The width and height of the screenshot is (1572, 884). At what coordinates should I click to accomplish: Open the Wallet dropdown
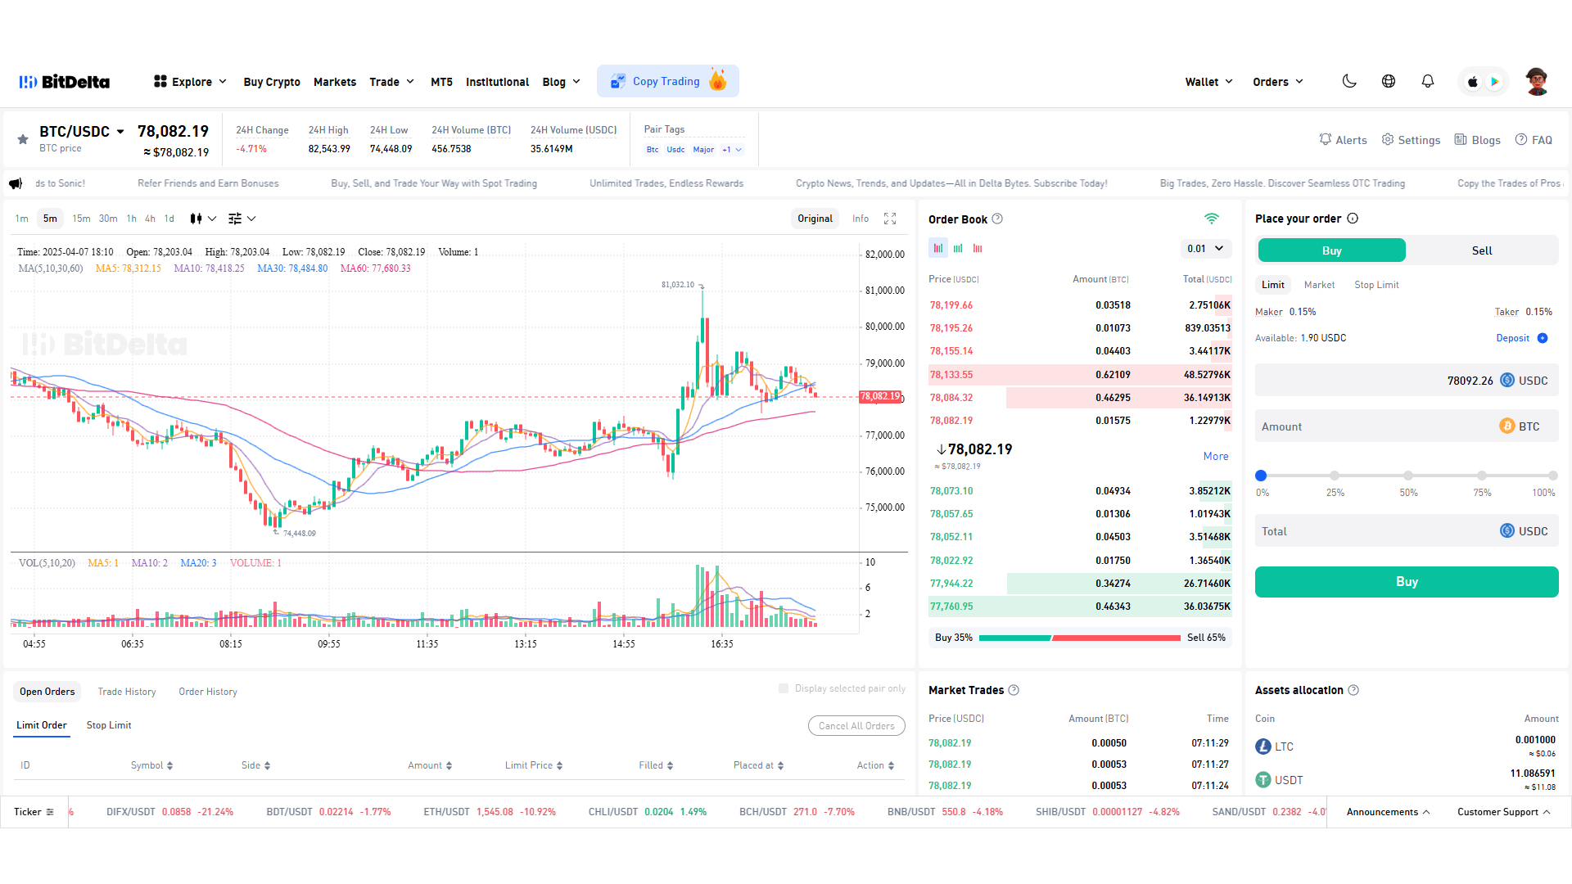tap(1208, 82)
